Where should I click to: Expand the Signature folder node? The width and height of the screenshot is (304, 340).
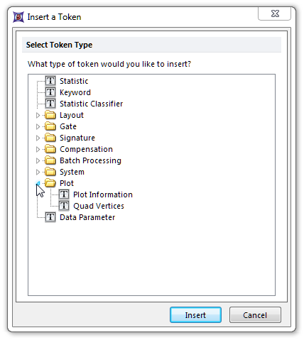[38, 138]
